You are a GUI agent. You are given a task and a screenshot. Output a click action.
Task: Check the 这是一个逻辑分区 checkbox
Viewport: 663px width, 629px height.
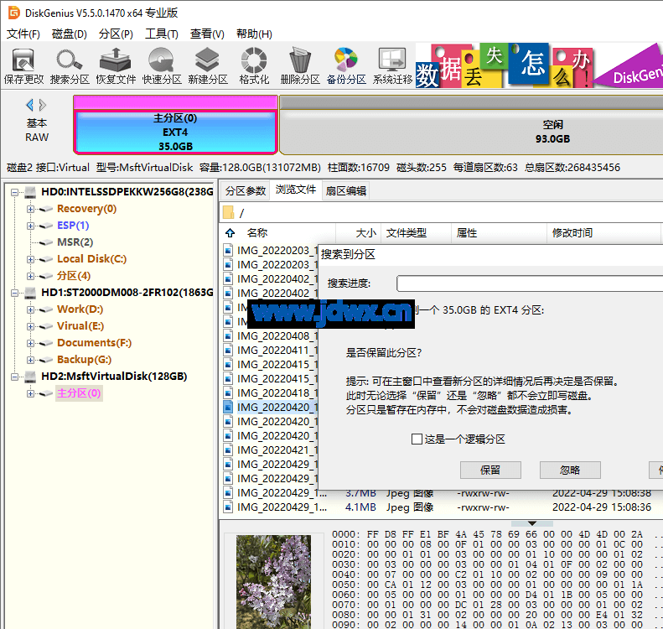417,439
